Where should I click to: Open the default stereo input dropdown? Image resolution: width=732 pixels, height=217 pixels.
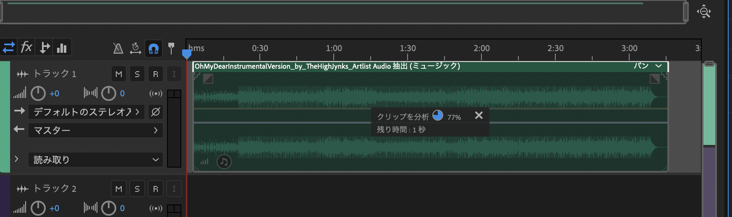point(86,112)
